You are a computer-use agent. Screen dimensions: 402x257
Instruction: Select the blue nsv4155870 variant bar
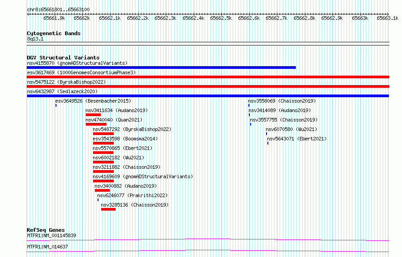click(x=161, y=68)
